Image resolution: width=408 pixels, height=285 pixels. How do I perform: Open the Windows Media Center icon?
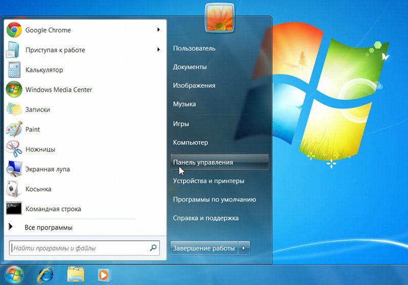tap(14, 89)
